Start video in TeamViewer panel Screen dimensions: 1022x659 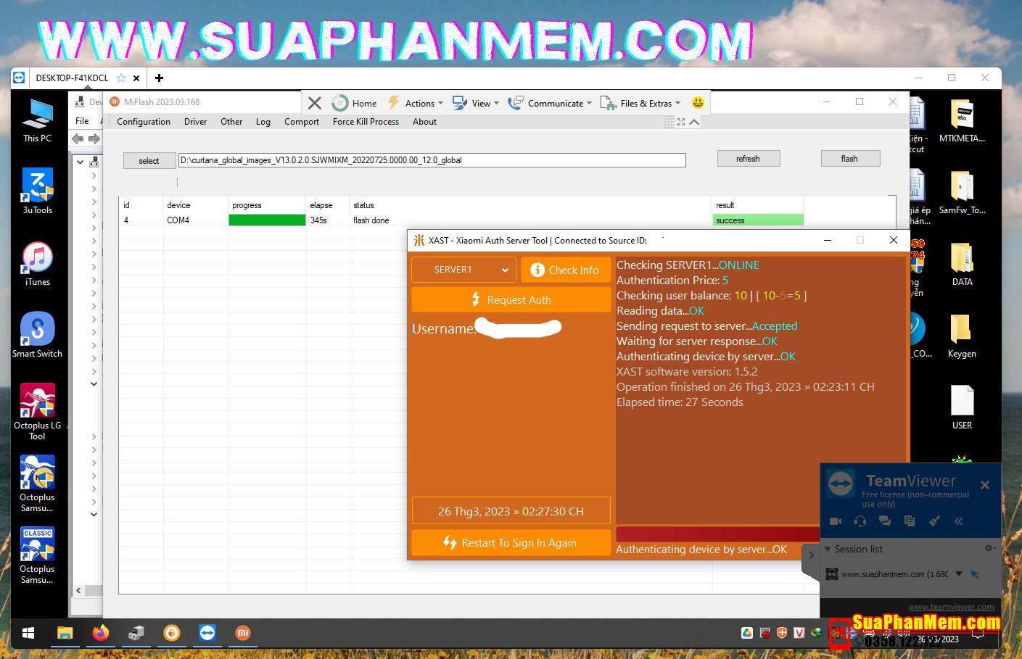(x=836, y=521)
